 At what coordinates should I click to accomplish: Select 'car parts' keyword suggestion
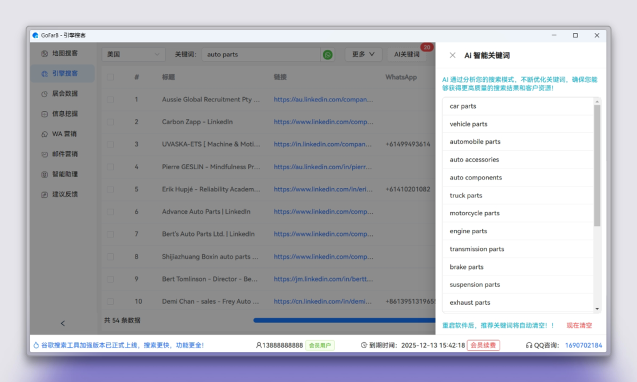point(518,106)
